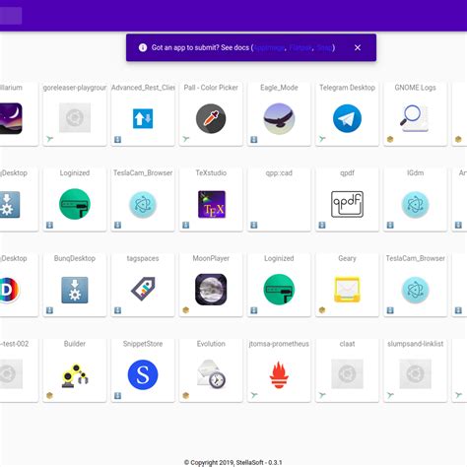Click the snap badge on Telegram Desktop card

click(322, 139)
